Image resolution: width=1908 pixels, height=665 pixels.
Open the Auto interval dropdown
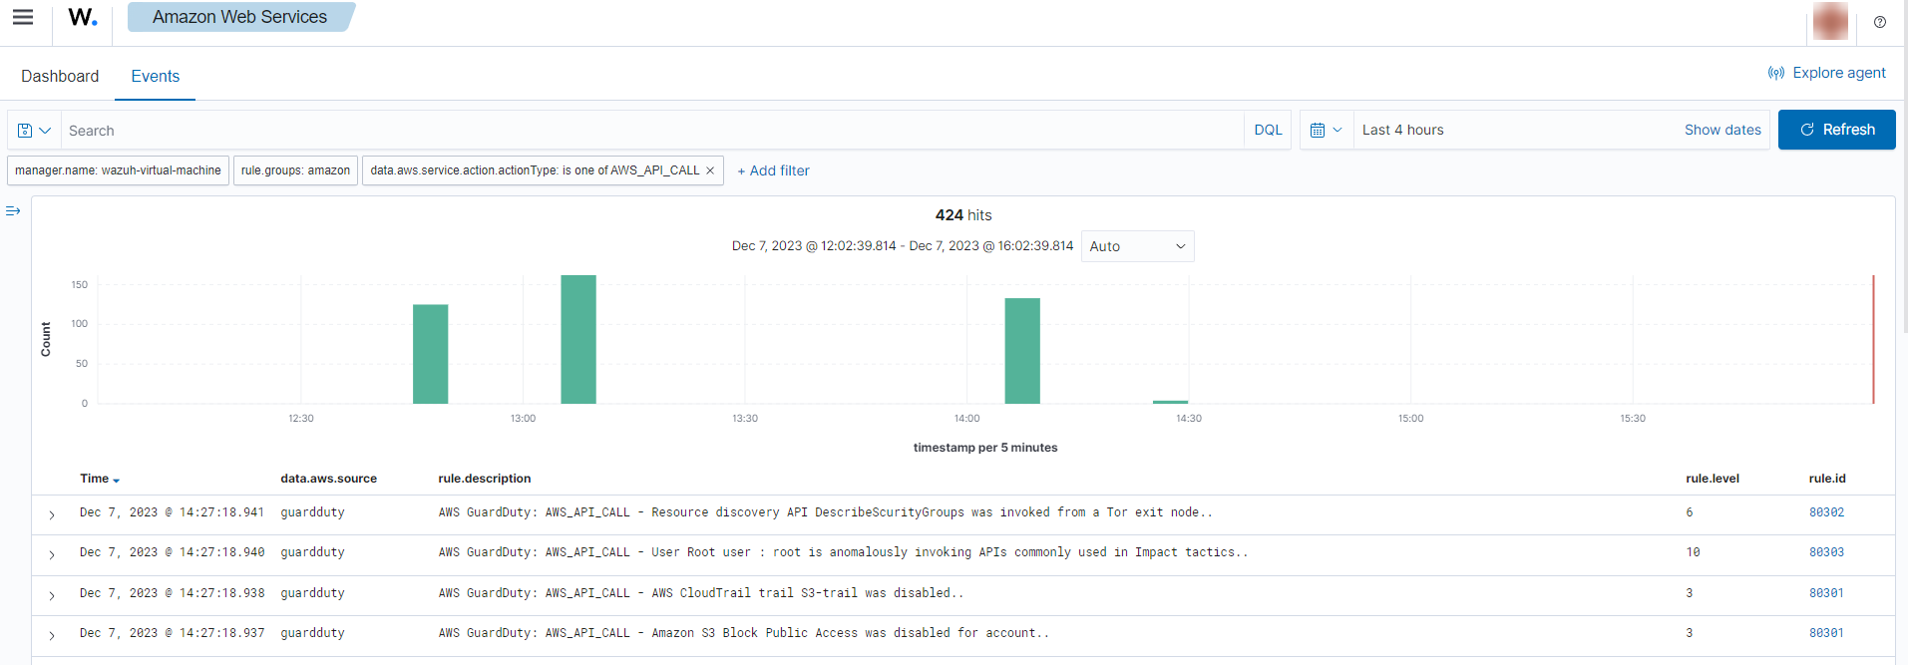1137,246
